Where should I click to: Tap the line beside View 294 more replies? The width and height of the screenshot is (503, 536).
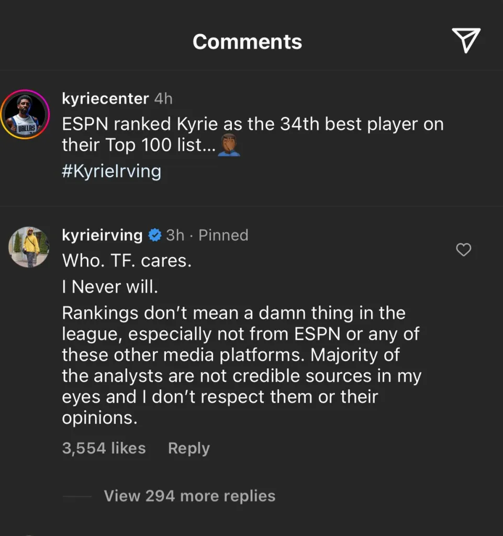(77, 496)
